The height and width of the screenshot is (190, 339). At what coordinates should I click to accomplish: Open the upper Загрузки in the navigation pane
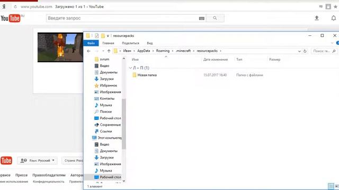pos(104,79)
